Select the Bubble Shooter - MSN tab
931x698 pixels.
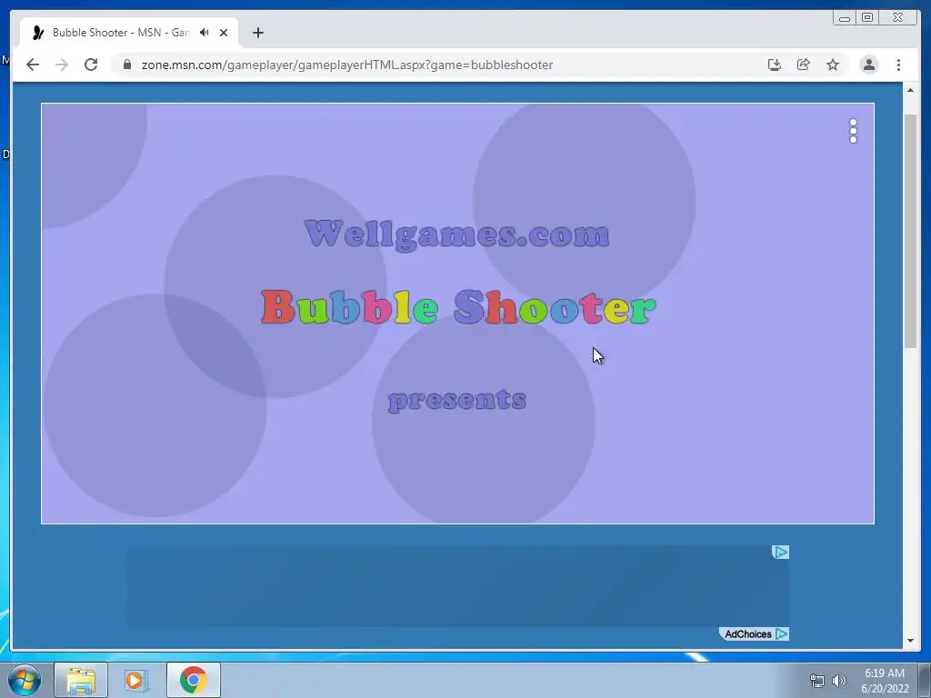click(x=129, y=33)
